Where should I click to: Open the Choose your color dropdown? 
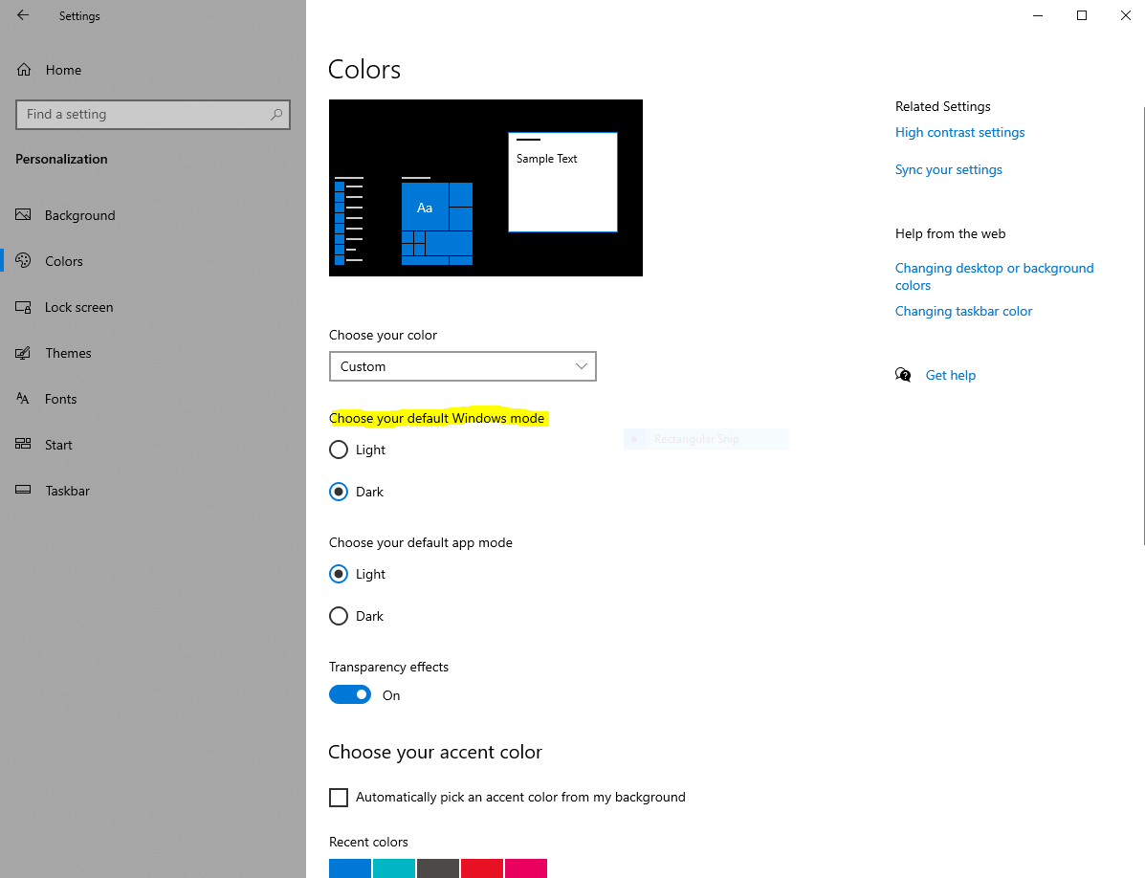[462, 366]
